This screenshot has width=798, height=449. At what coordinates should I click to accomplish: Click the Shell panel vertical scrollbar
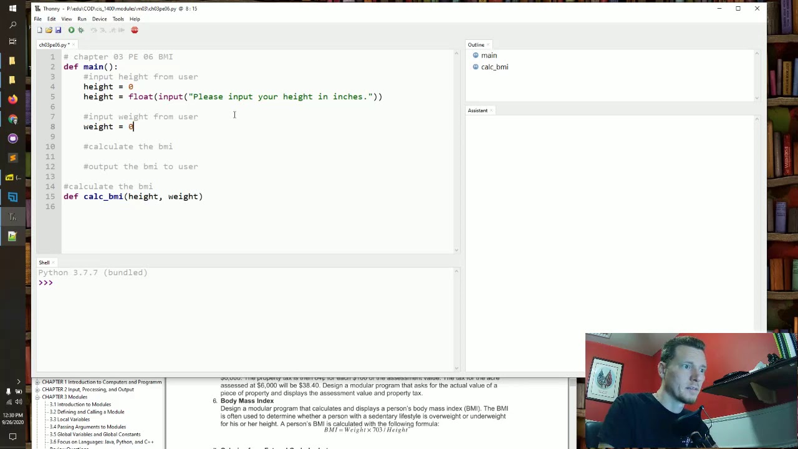456,319
